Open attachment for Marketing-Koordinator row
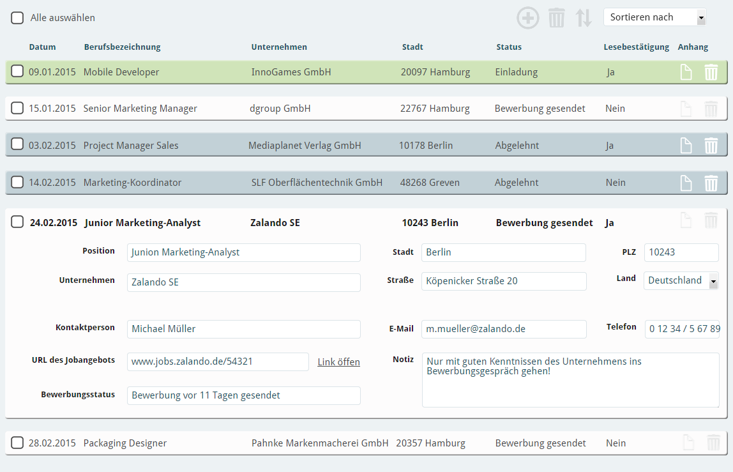Image resolution: width=733 pixels, height=472 pixels. pyautogui.click(x=686, y=183)
